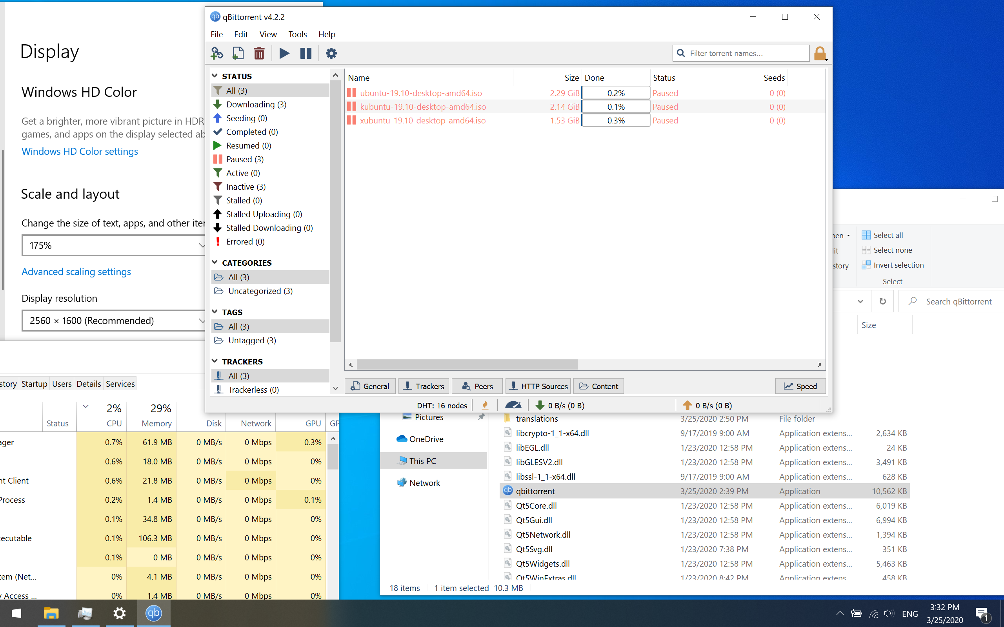Click the Filter torrent names search field
The image size is (1004, 627).
pyautogui.click(x=741, y=53)
